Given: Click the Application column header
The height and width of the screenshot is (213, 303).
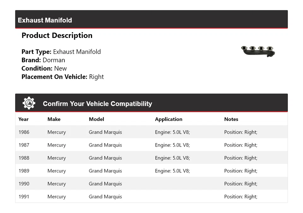Looking at the screenshot, I should 169,119.
